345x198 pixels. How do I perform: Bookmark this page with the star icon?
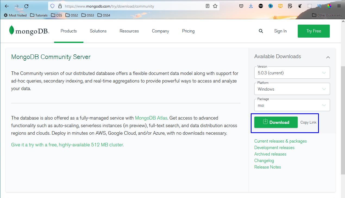[x=215, y=6]
